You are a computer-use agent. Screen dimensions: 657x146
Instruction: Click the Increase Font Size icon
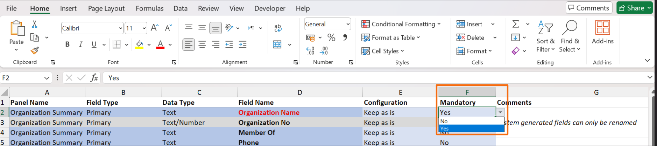pos(154,28)
